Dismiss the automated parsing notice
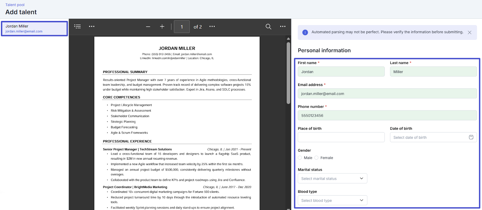482x210 pixels. click(469, 32)
